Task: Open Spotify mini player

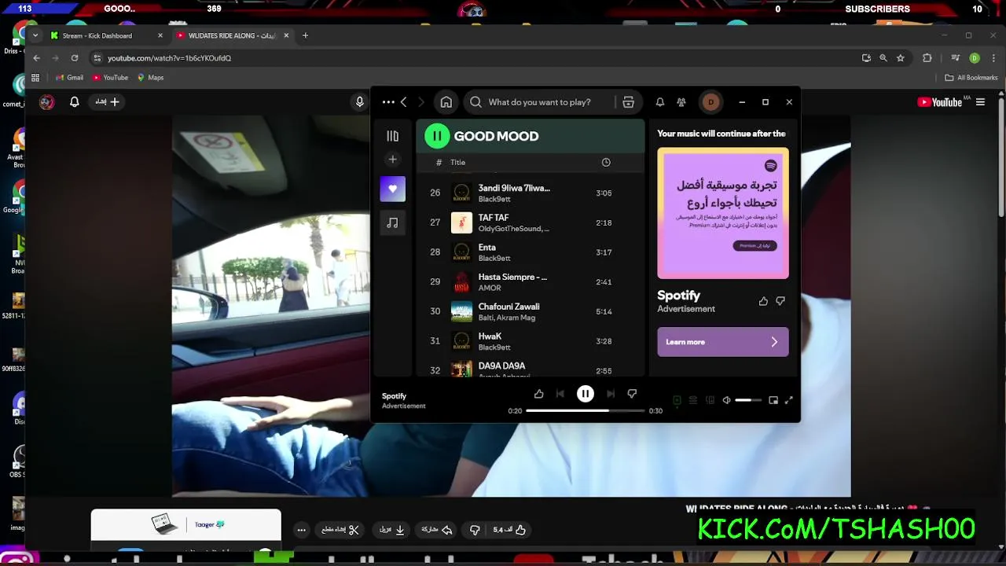Action: point(773,400)
